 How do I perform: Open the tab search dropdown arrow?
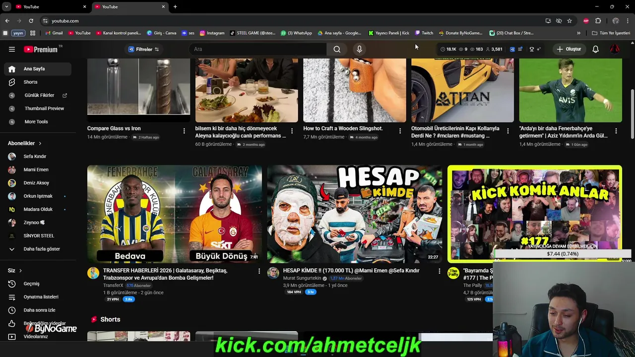click(6, 6)
